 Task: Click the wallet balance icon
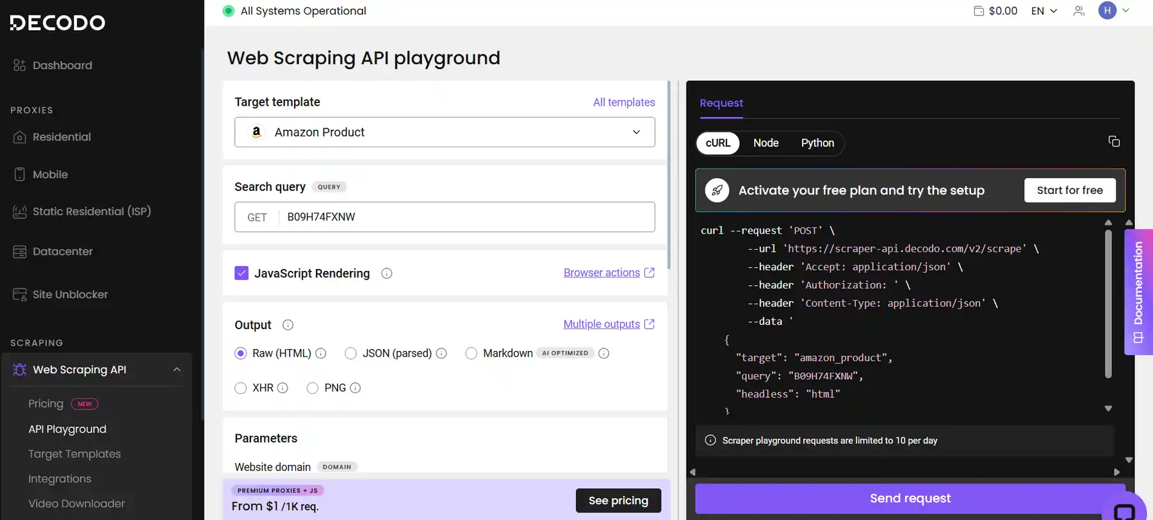(x=979, y=11)
